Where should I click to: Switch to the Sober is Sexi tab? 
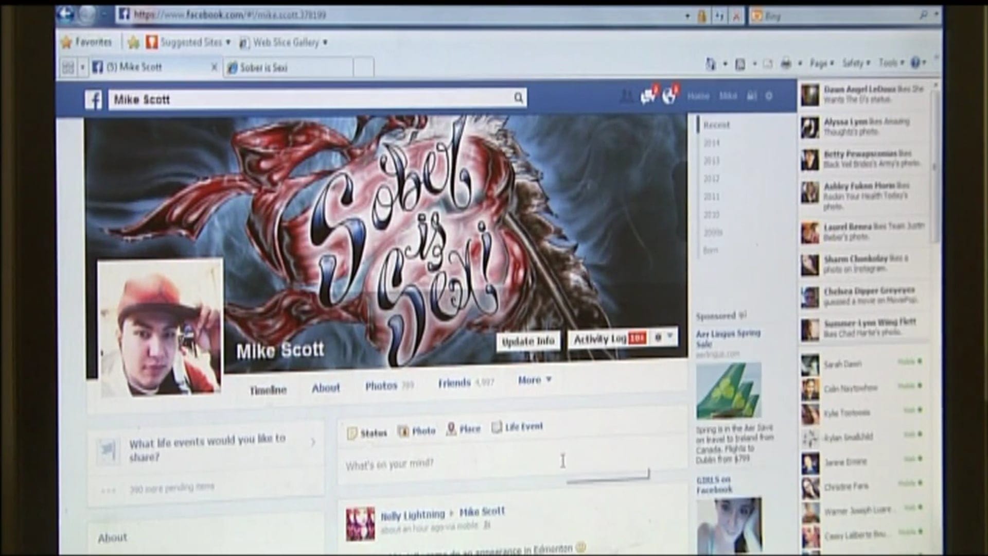click(x=289, y=67)
